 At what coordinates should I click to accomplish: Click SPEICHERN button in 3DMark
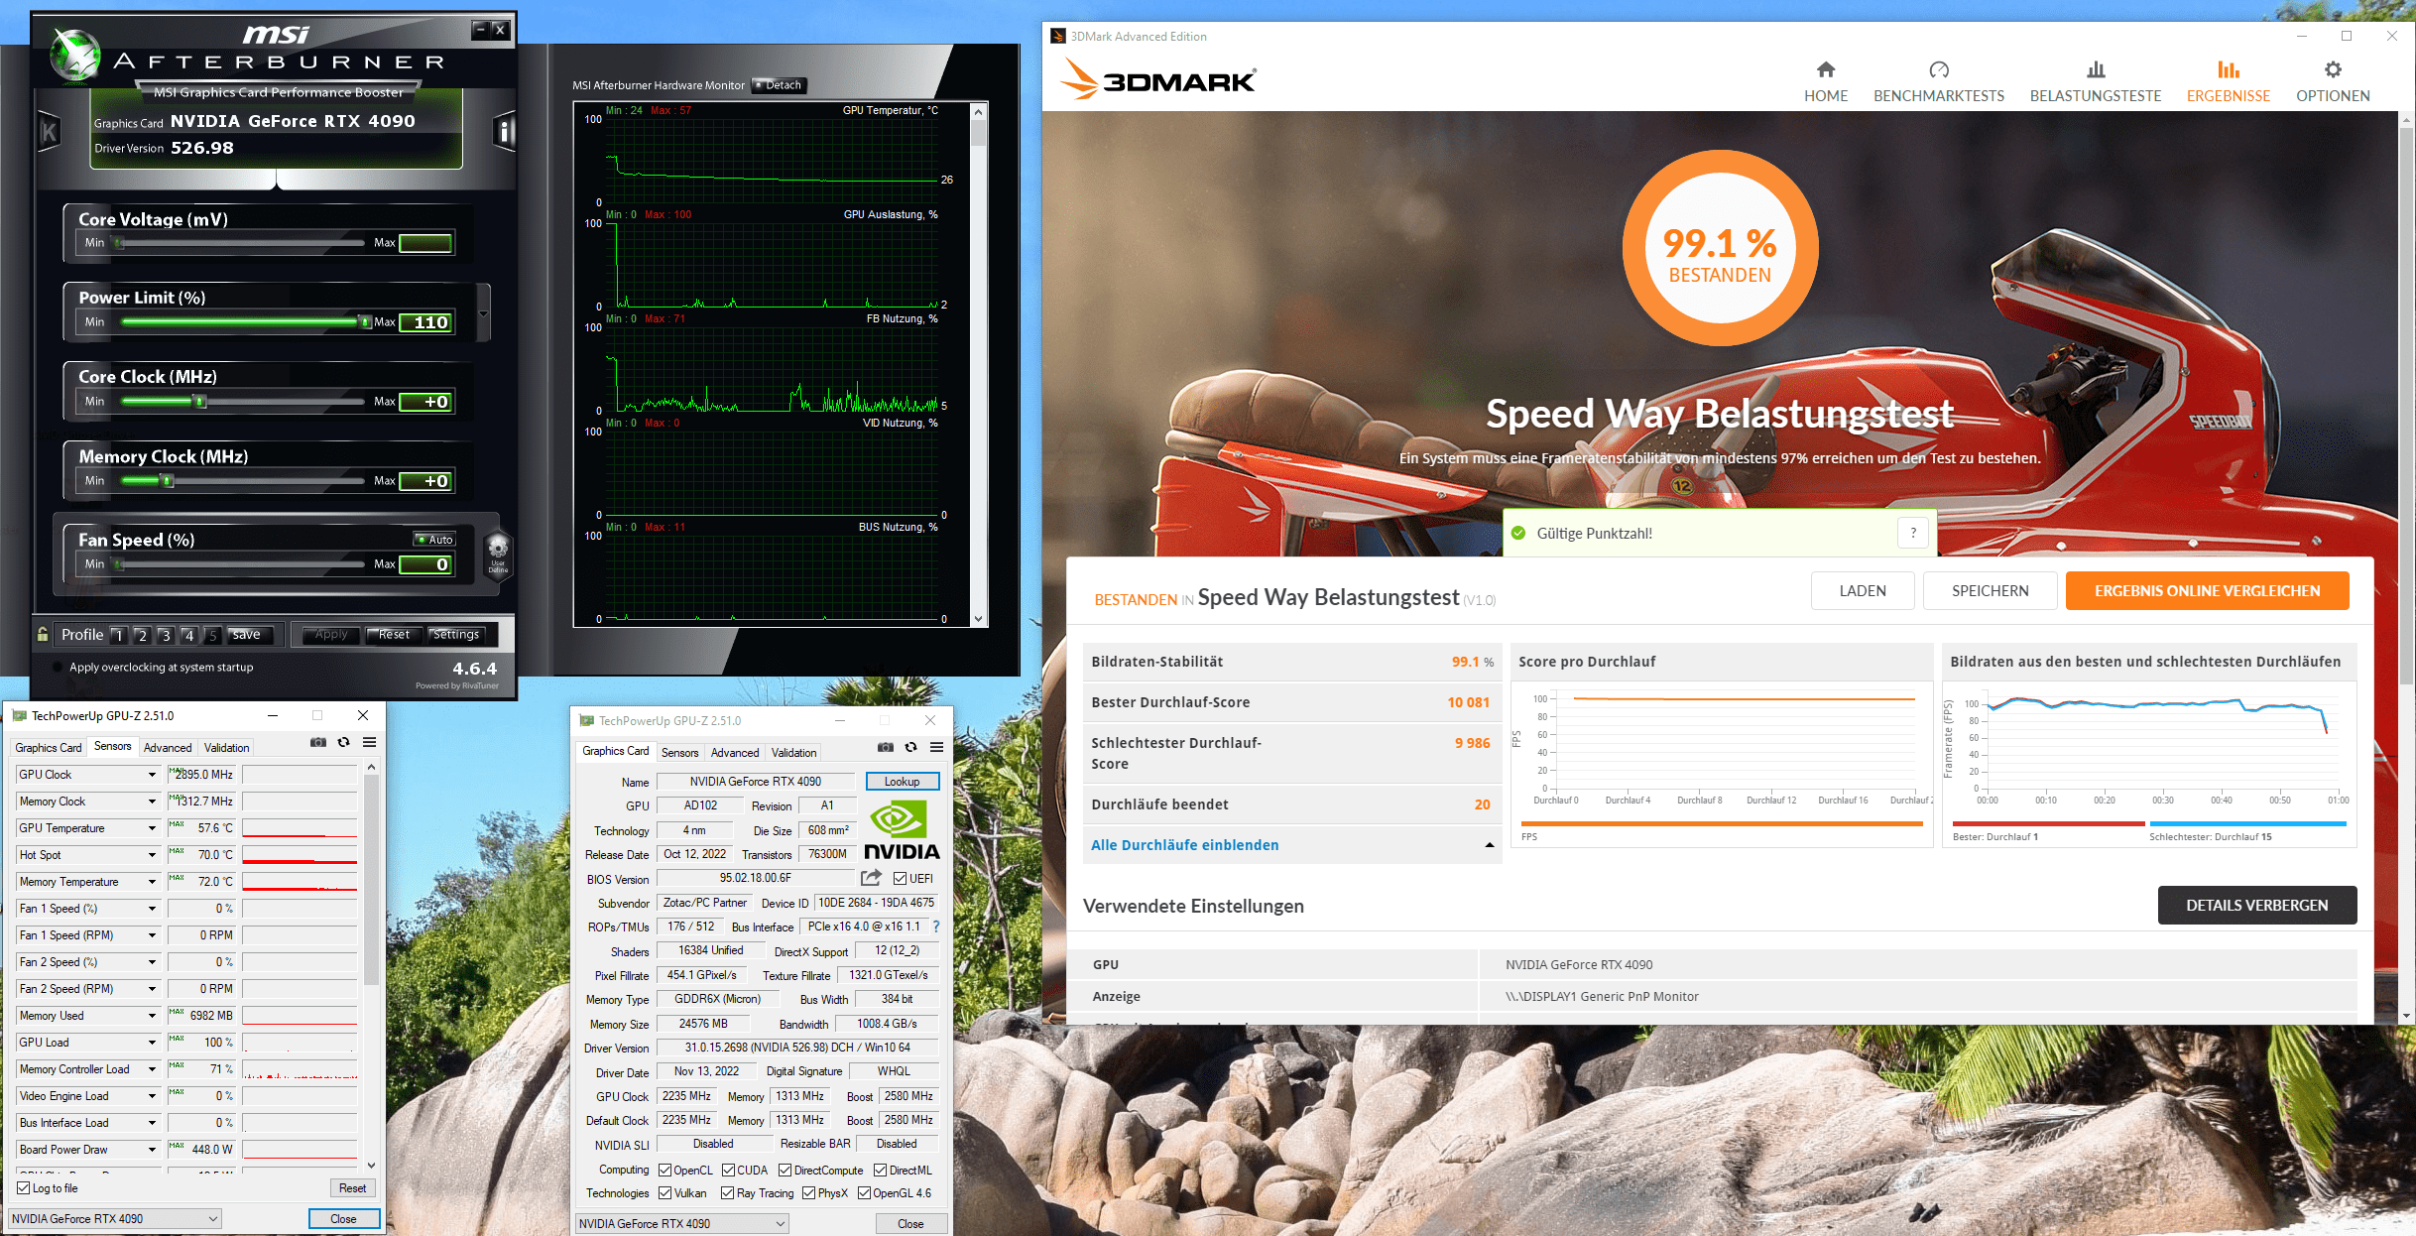(x=1990, y=591)
